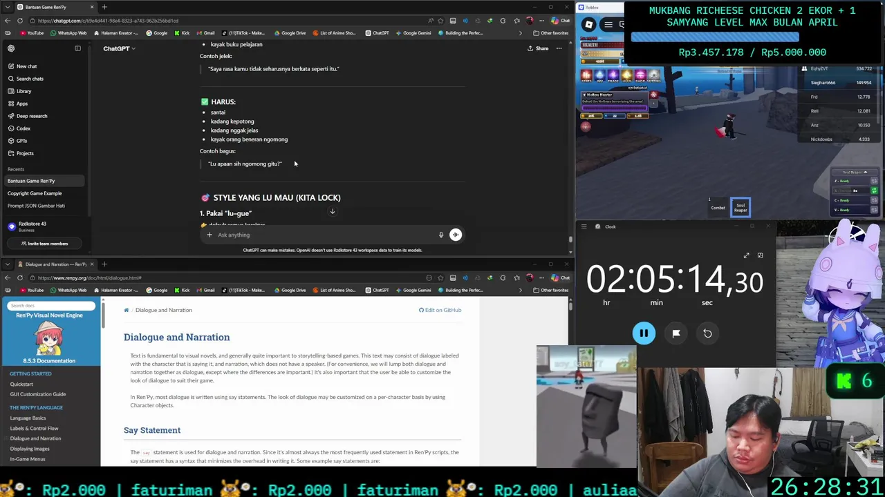Select the Combat slot in Roblox hotbar
885x497 pixels.
(718, 207)
